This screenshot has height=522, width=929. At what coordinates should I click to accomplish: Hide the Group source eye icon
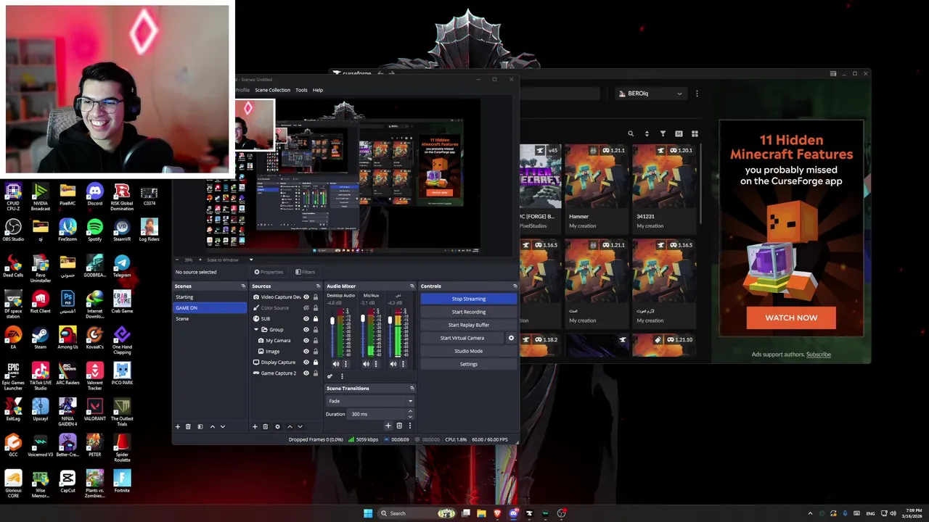[306, 330]
